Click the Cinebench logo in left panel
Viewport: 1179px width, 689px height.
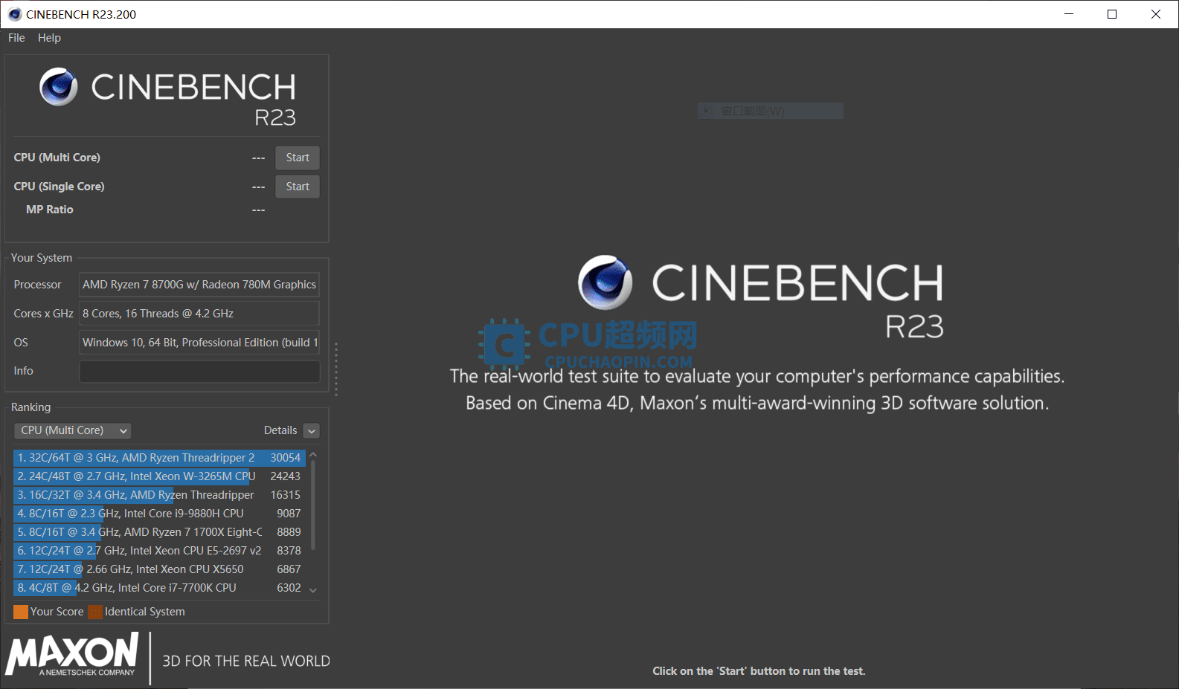coord(59,87)
